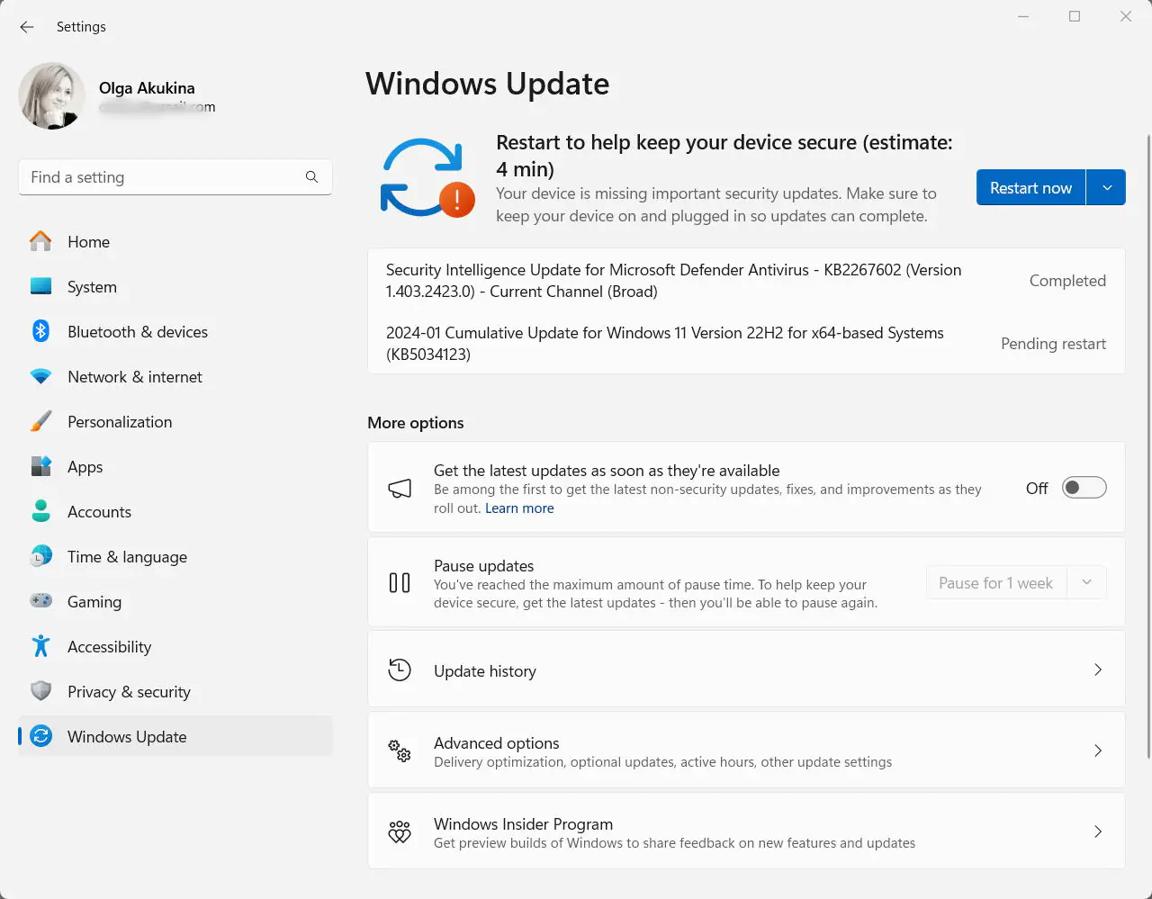This screenshot has width=1152, height=899.
Task: Open the Apps settings section
Action: [175, 466]
